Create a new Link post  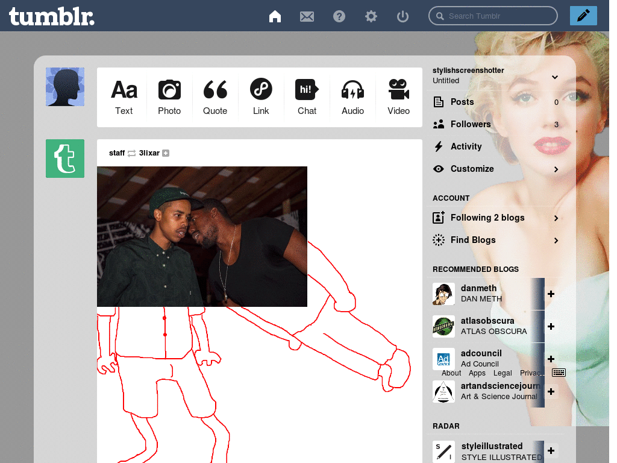261,97
